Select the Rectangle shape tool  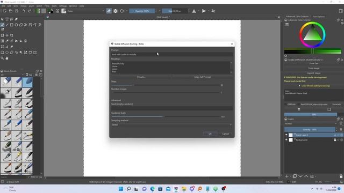pos(12,25)
